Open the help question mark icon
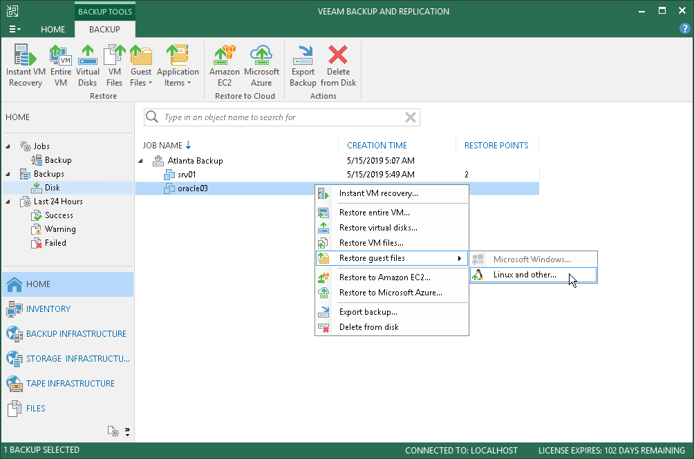 pyautogui.click(x=684, y=29)
